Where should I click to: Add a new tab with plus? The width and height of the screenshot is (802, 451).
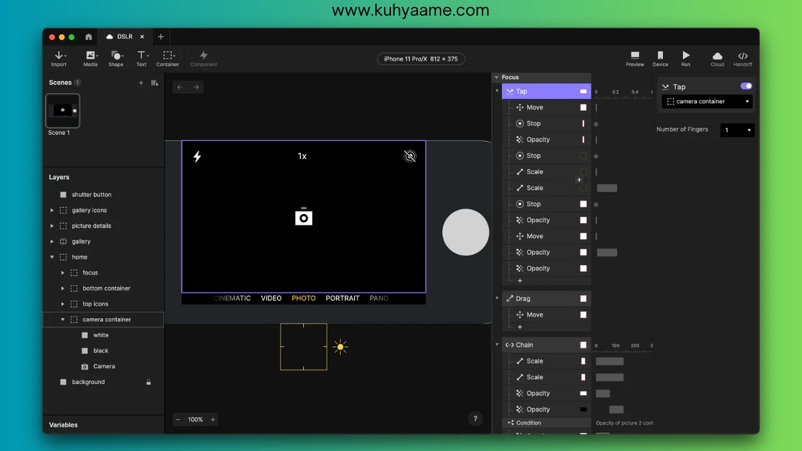click(x=160, y=37)
